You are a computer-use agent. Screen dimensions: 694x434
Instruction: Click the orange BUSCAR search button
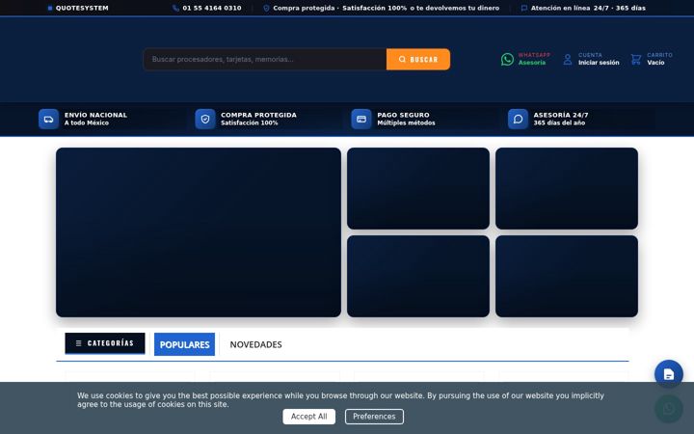pos(418,60)
